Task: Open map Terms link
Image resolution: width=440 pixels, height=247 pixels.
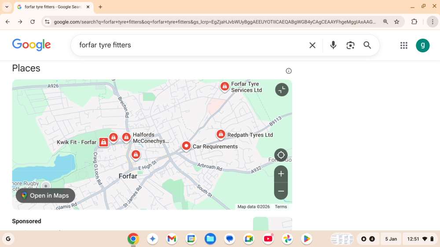Action: point(281,207)
